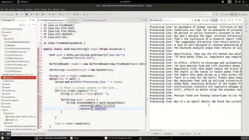249x140 pixels.
Task: Open External Tools dropdown arrow
Action: click(x=45, y=14)
